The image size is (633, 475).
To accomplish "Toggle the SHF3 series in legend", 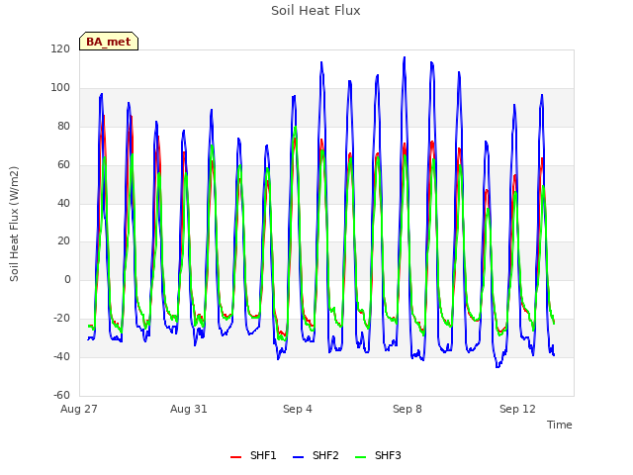I will coord(378,455).
